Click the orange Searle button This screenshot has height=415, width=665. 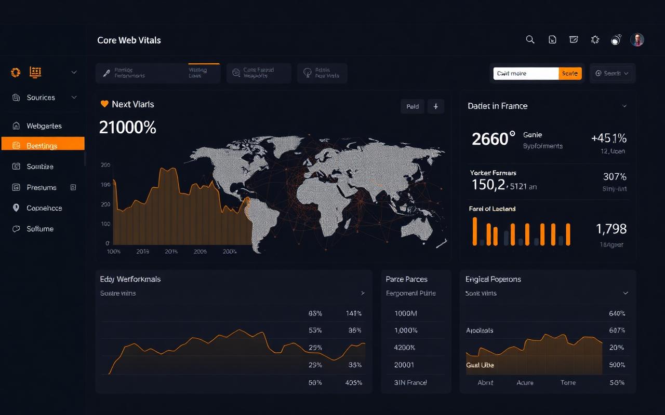tap(570, 74)
